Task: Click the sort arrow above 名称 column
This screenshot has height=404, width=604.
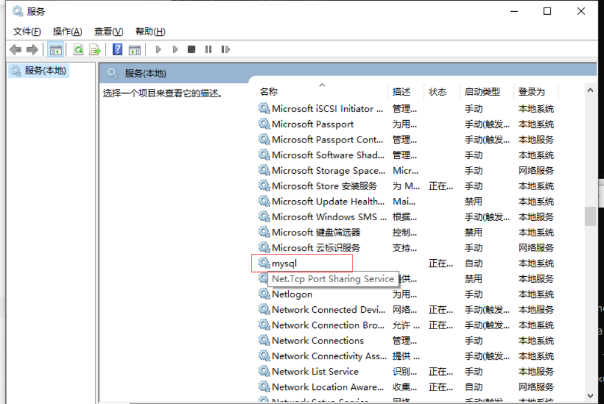Action: pyautogui.click(x=322, y=85)
